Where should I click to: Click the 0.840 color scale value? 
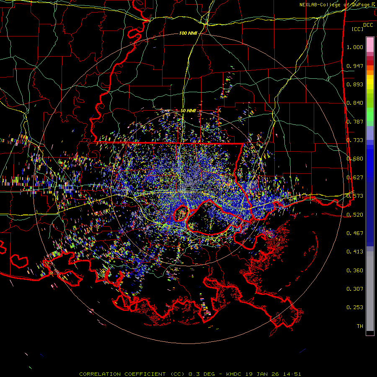click(355, 103)
